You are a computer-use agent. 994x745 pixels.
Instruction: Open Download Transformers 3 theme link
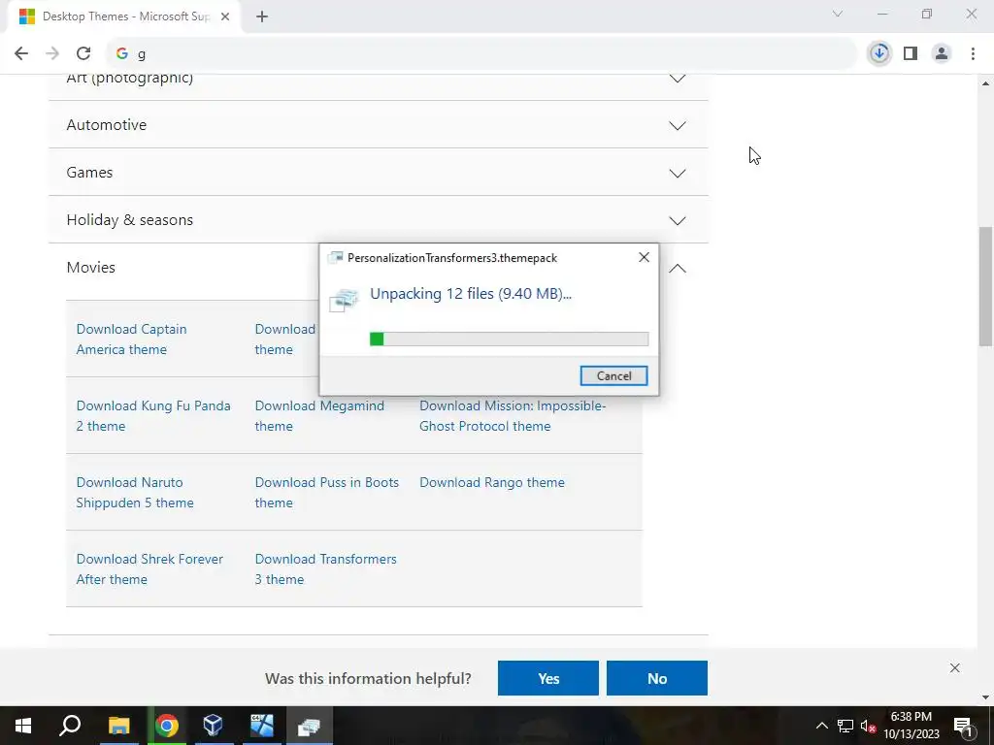tap(326, 568)
